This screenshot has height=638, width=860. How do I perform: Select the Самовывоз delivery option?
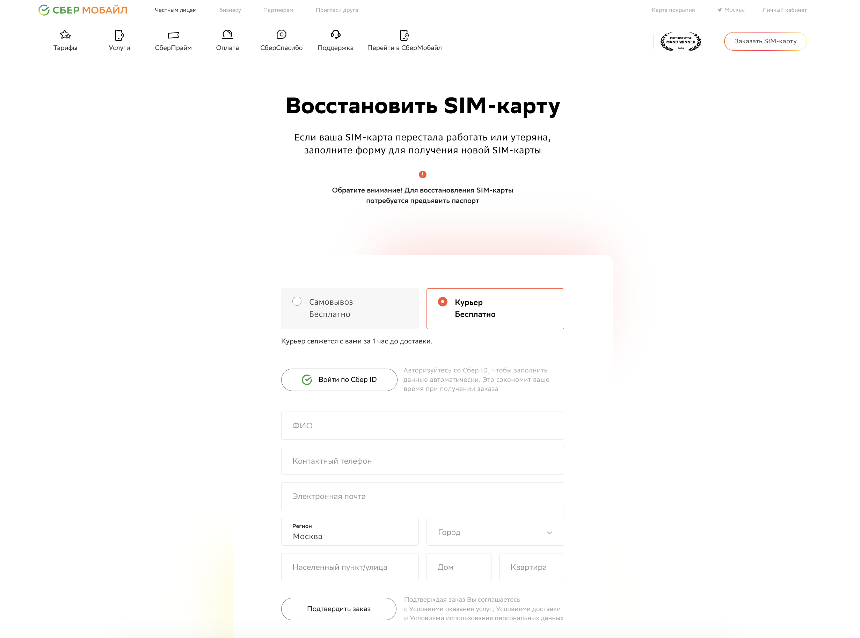tap(349, 308)
